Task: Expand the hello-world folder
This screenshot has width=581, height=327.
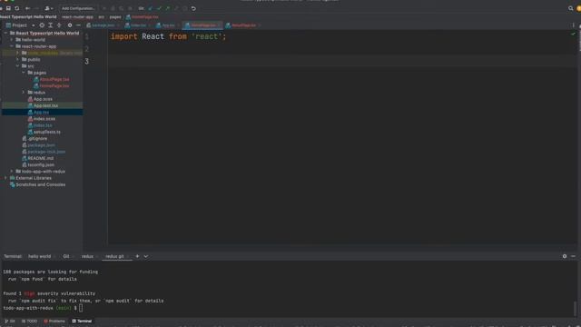Action: click(12, 40)
